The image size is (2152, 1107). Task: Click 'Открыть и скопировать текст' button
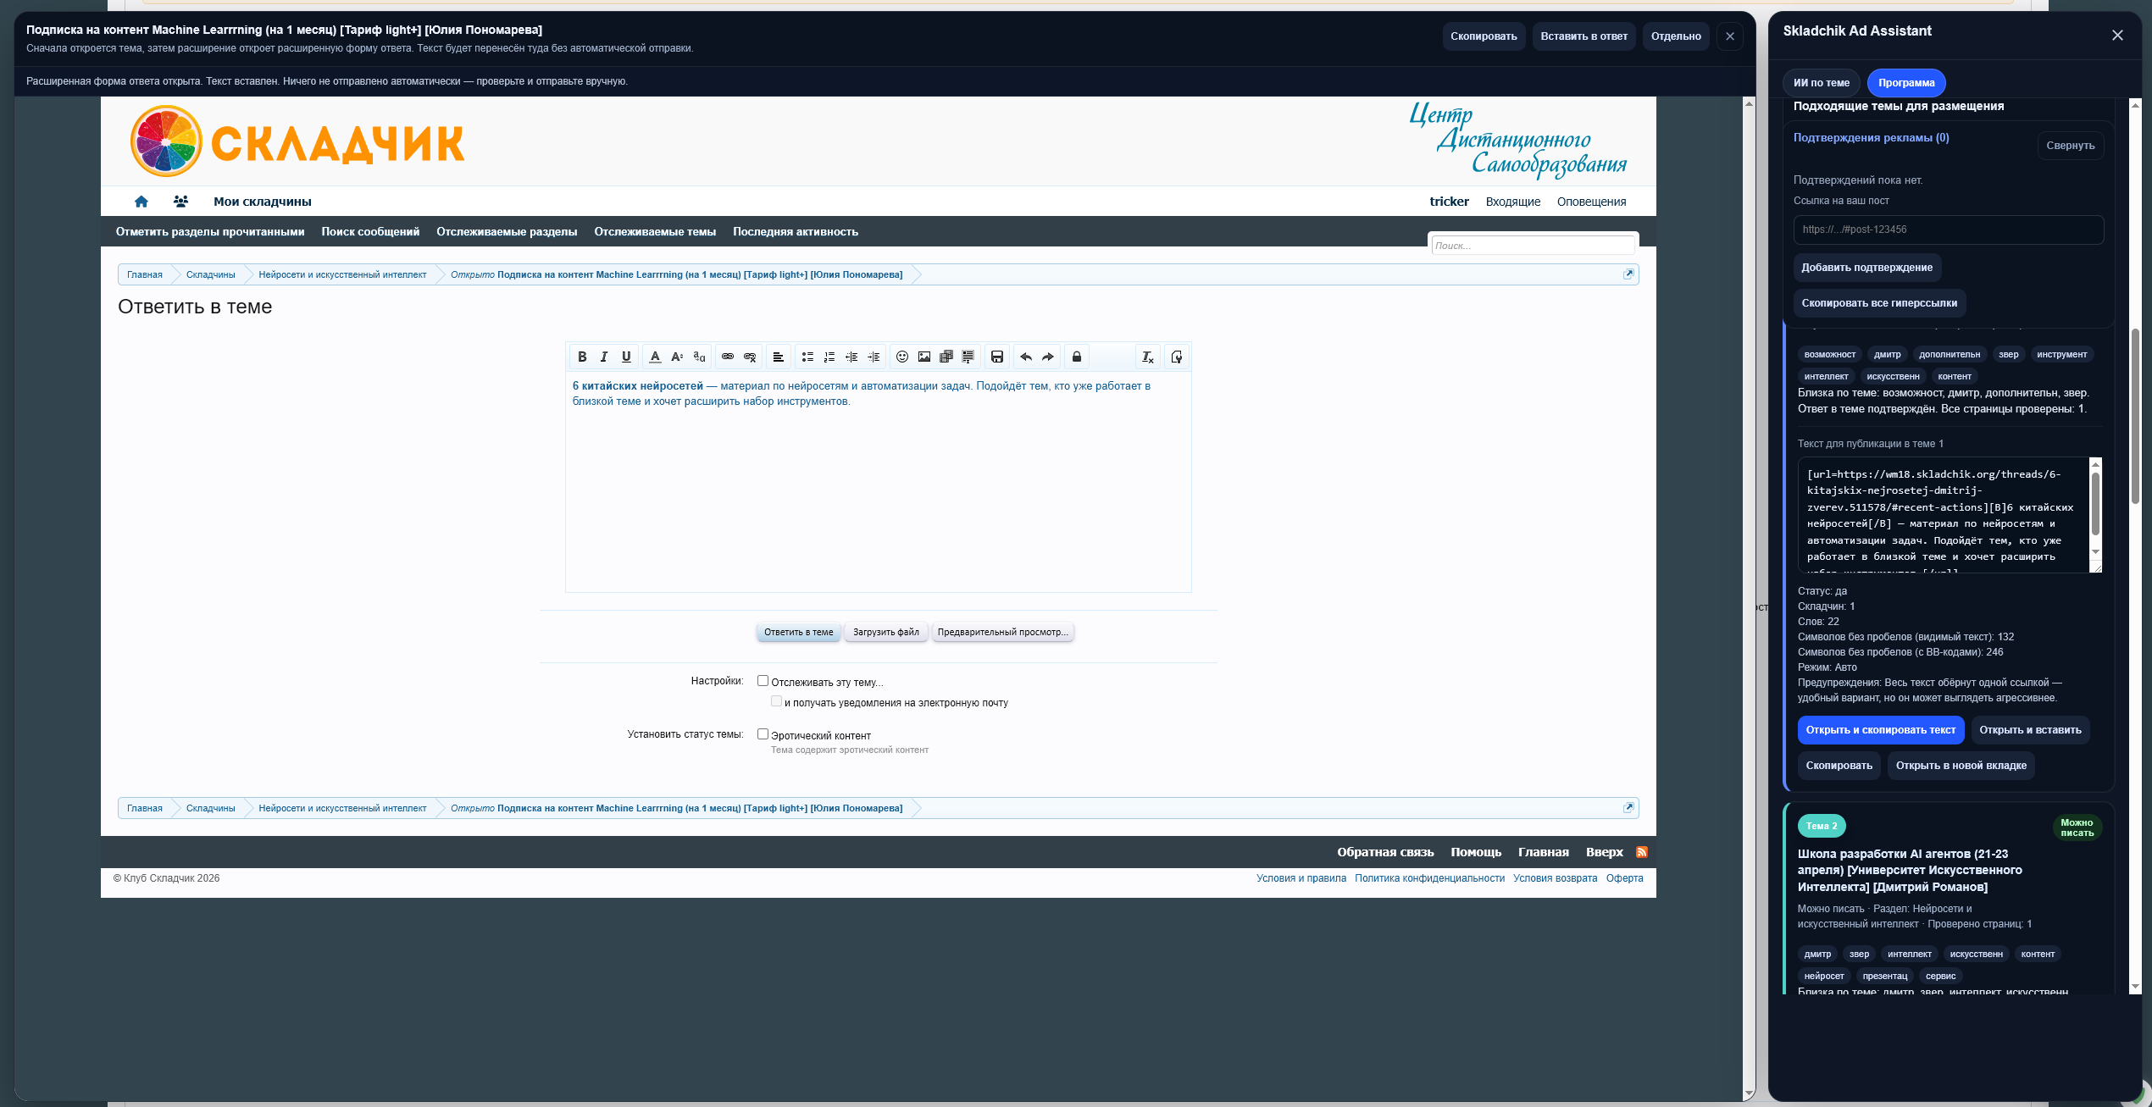[x=1880, y=730]
